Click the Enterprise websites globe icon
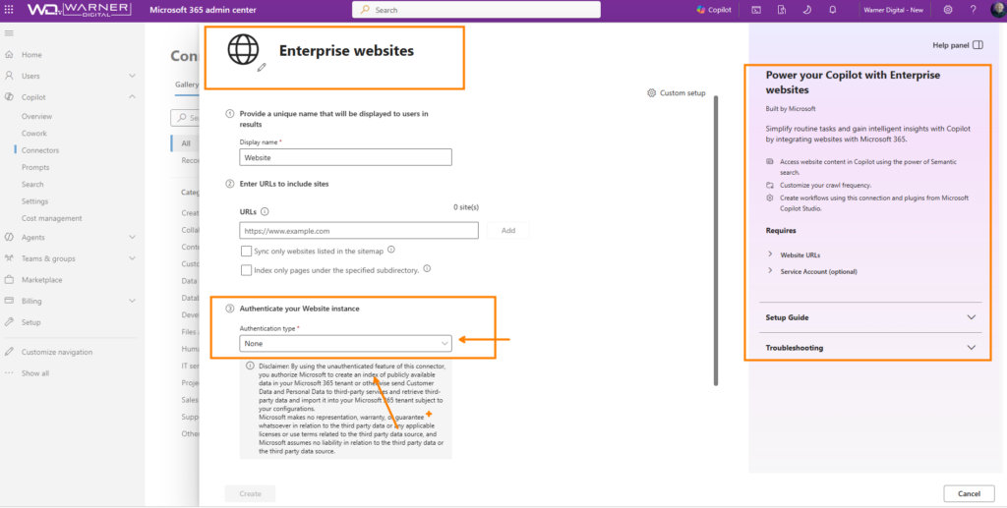1007x508 pixels. tap(244, 49)
